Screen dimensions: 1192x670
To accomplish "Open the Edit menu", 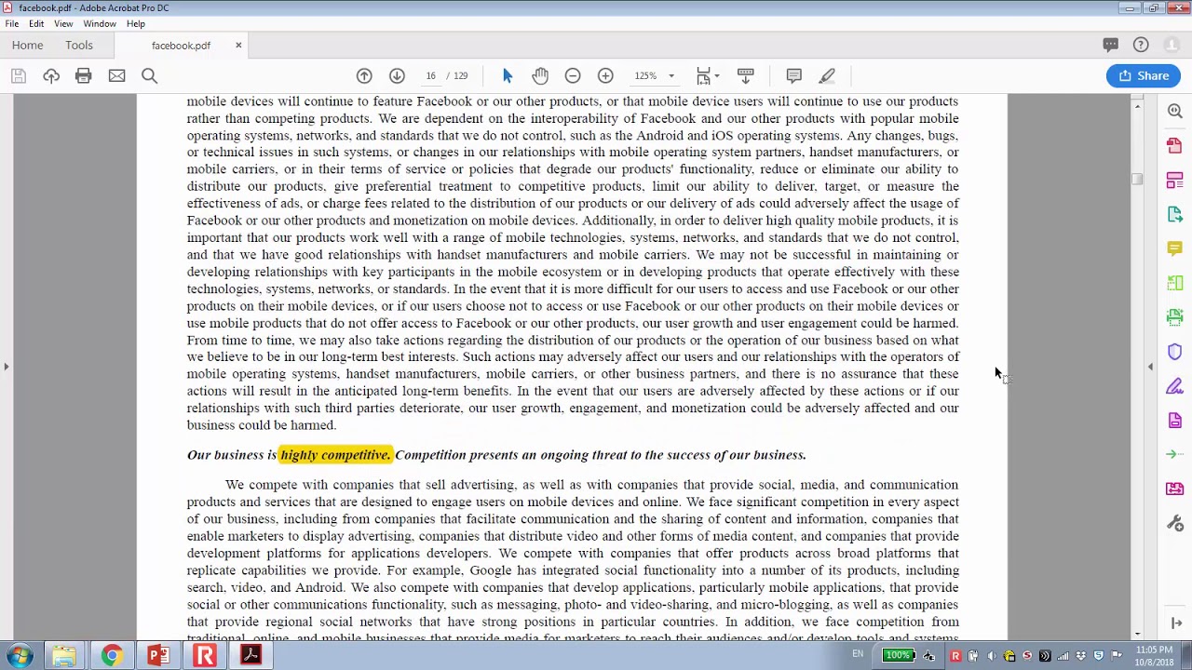I will (x=36, y=23).
